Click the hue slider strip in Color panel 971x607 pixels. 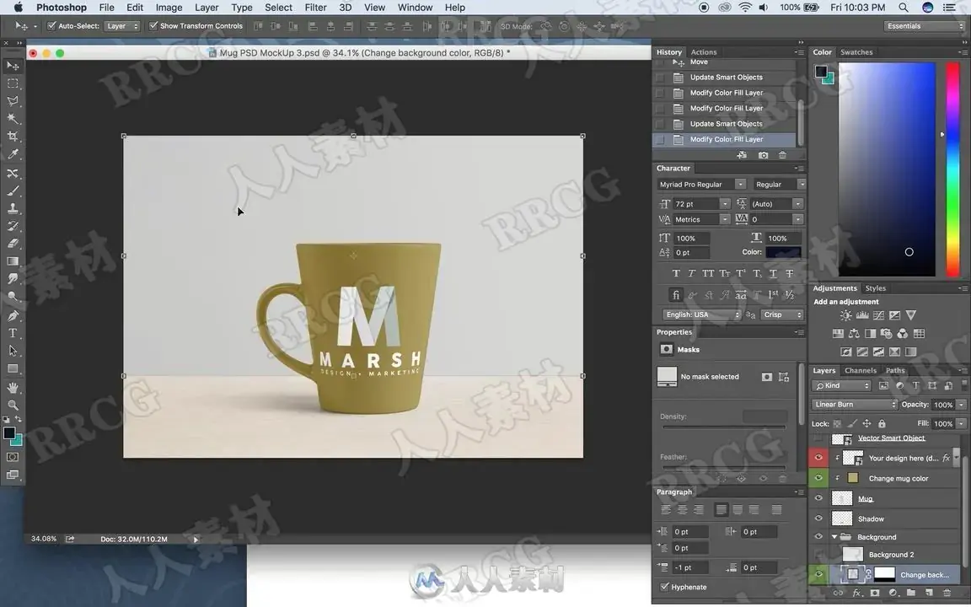952,169
